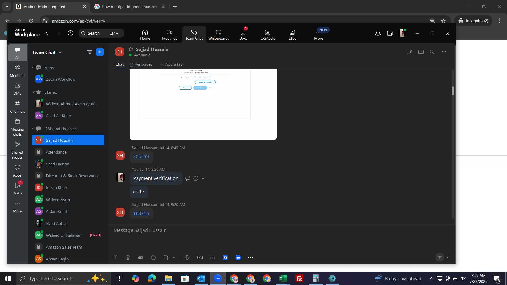507x285 pixels.
Task: Open the Attendance channel
Action: [68, 152]
